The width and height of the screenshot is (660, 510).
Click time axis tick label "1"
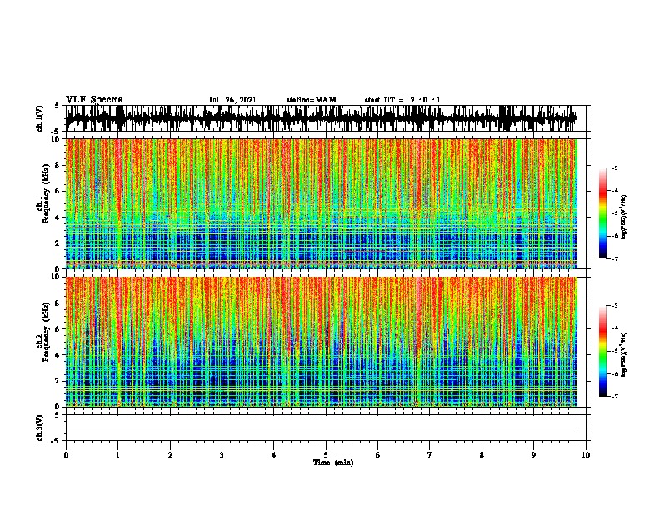click(x=118, y=455)
